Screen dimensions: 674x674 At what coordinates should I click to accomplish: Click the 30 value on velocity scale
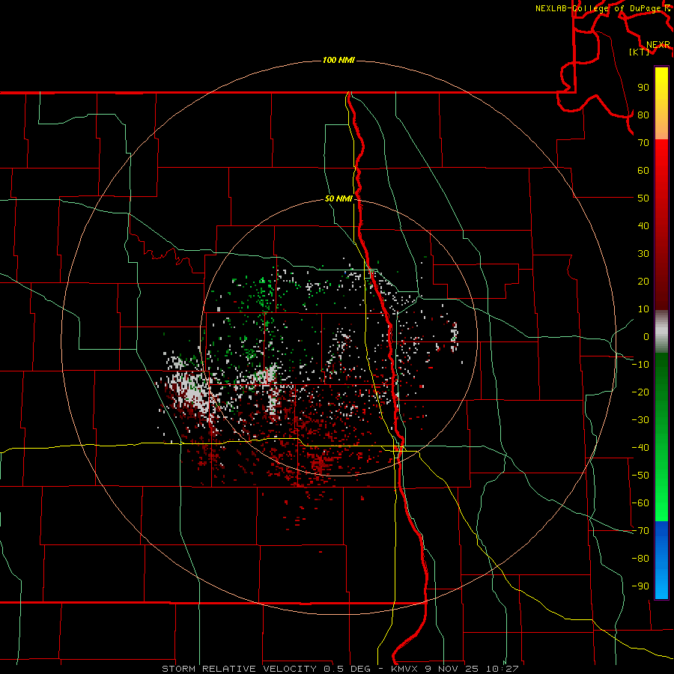643,254
